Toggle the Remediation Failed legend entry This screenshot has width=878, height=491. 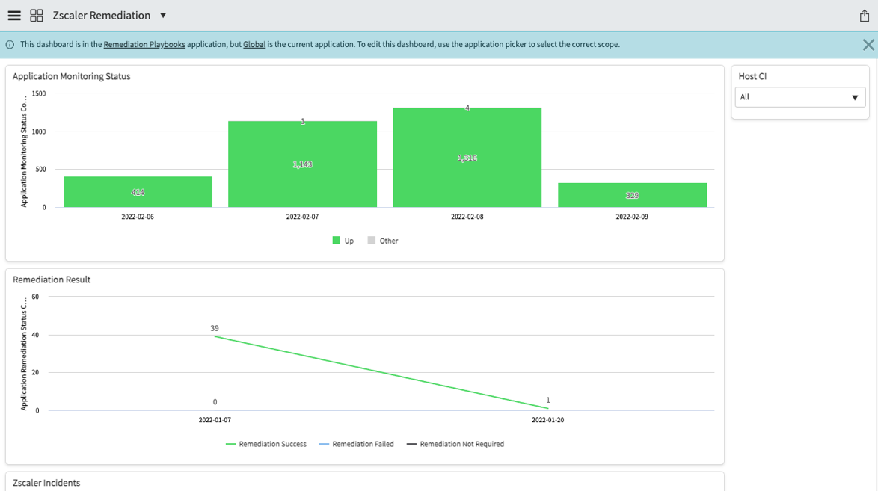pos(356,444)
